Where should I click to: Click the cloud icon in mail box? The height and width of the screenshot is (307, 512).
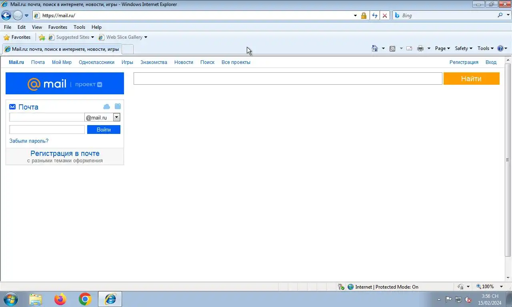[106, 107]
